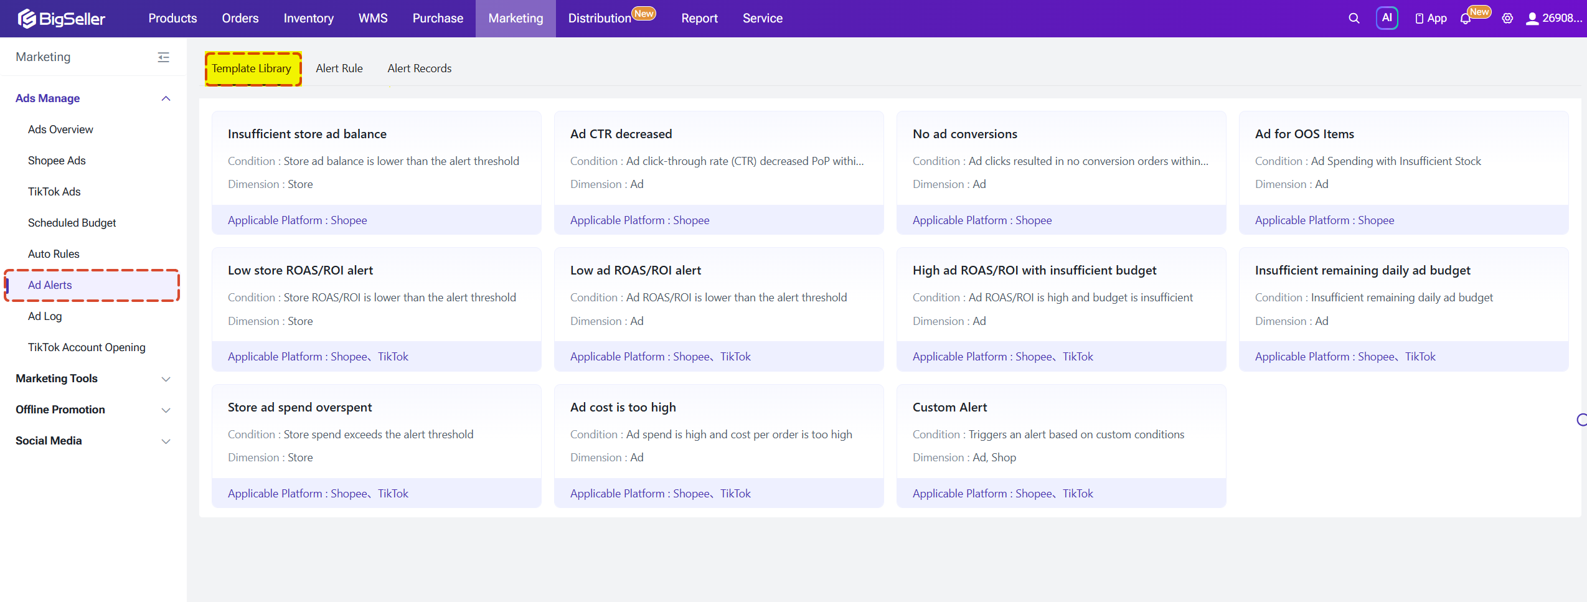
Task: Select the Custom Alert template
Action: pyautogui.click(x=1061, y=446)
